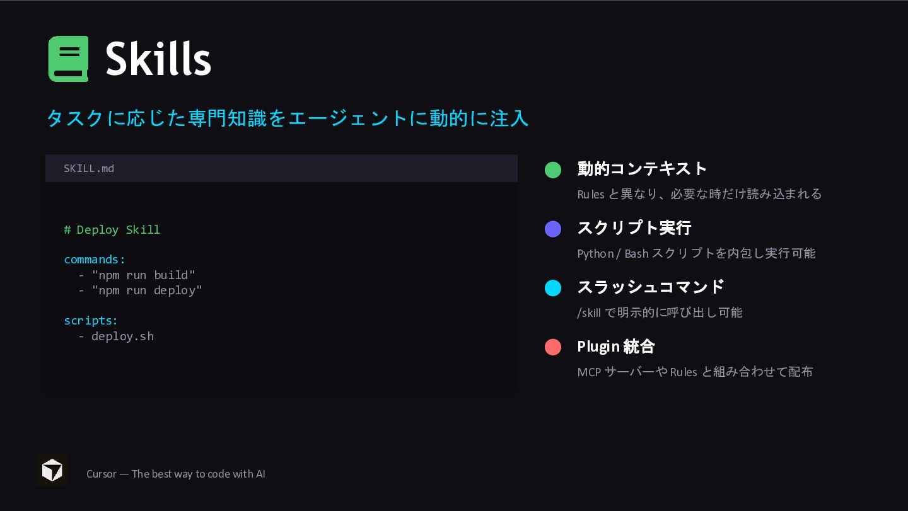Click the purple bullet beside スクリプト実行
908x511 pixels.
coord(553,229)
